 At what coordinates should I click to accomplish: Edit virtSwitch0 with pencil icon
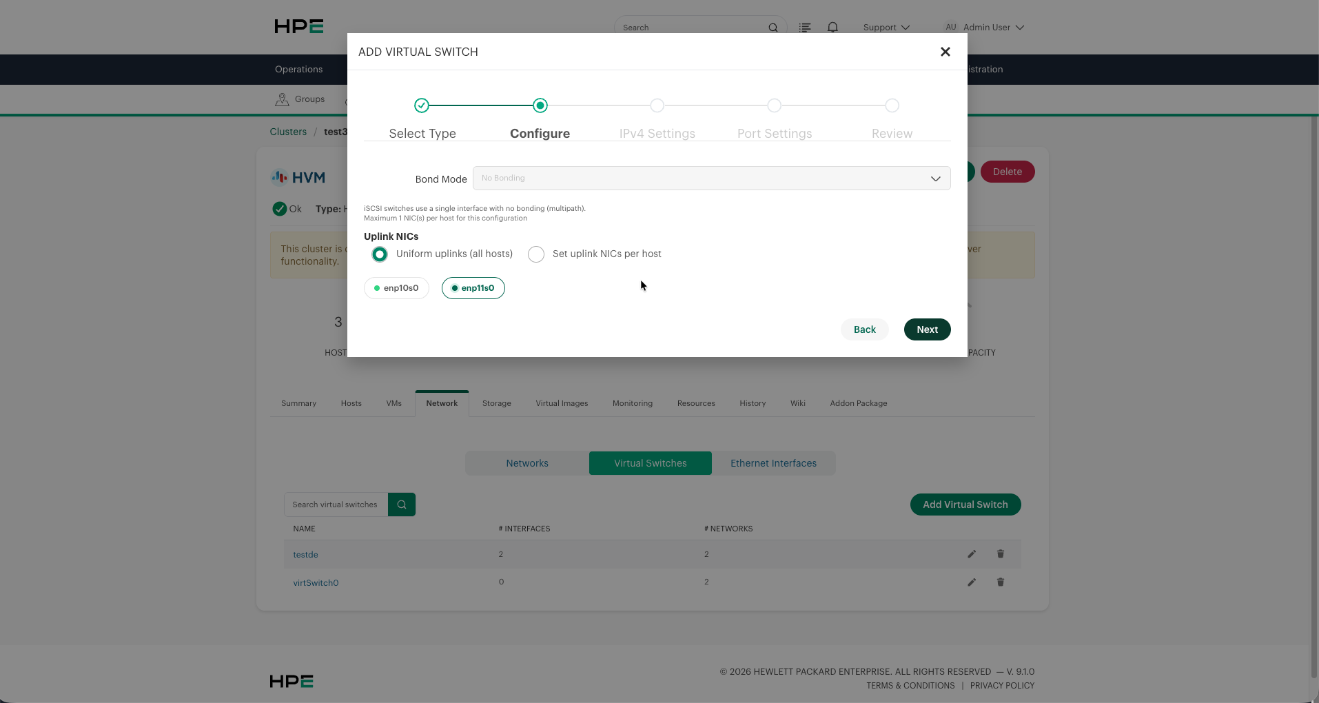(x=972, y=582)
